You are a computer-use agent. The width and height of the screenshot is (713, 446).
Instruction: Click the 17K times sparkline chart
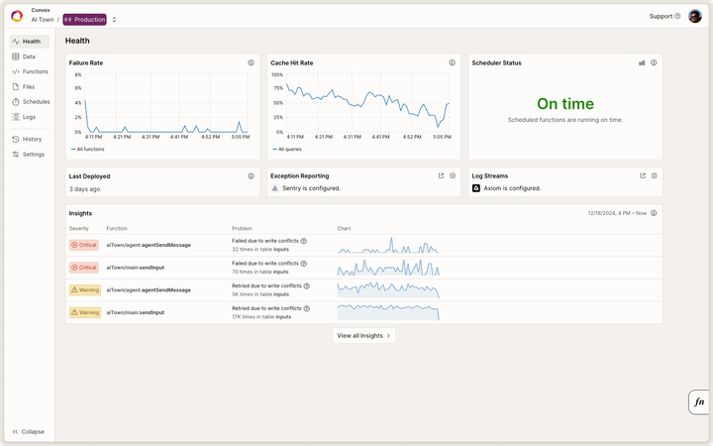click(x=388, y=312)
